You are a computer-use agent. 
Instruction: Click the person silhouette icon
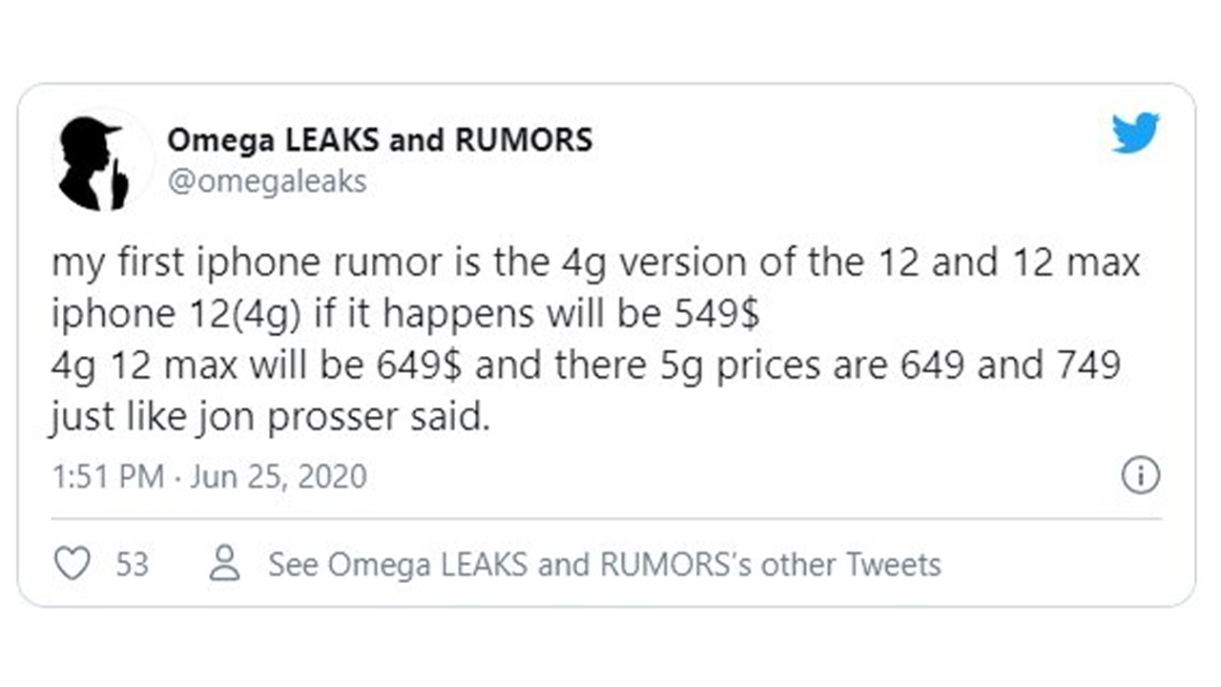(x=225, y=564)
